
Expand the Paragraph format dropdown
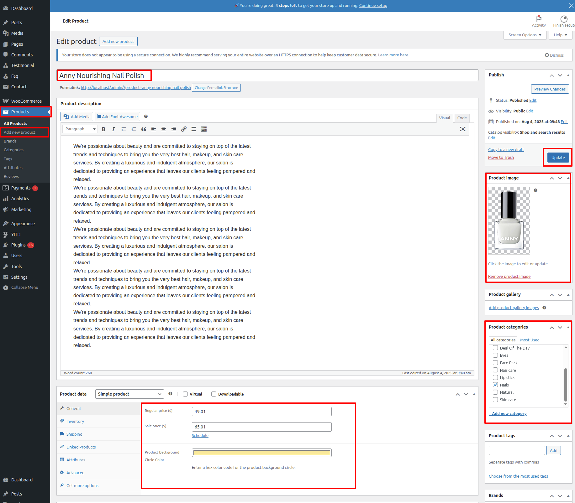coord(80,129)
